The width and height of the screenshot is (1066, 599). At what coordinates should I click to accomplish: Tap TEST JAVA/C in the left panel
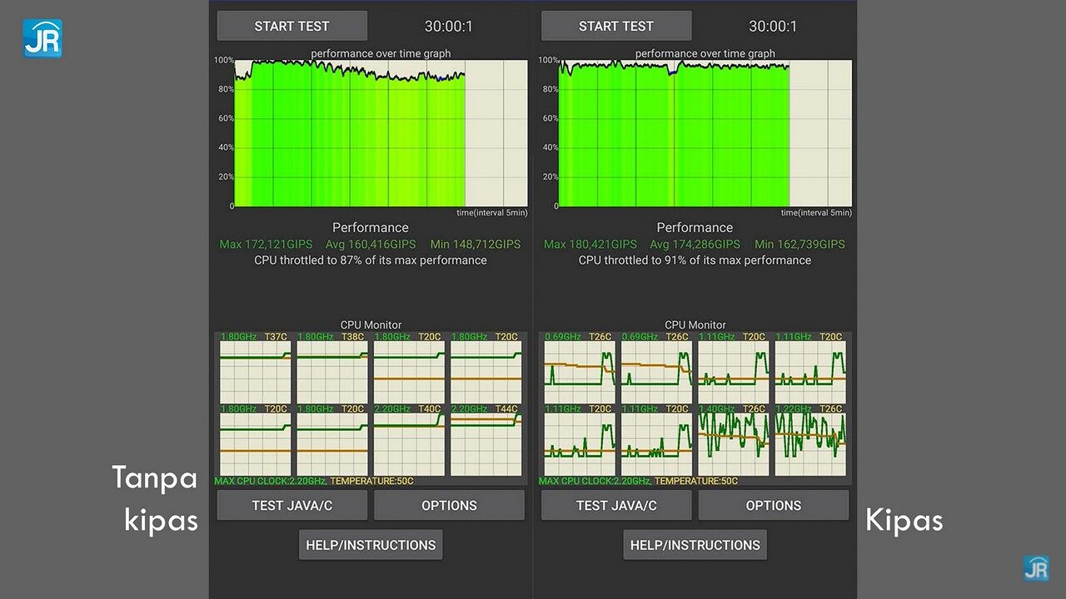pos(291,505)
